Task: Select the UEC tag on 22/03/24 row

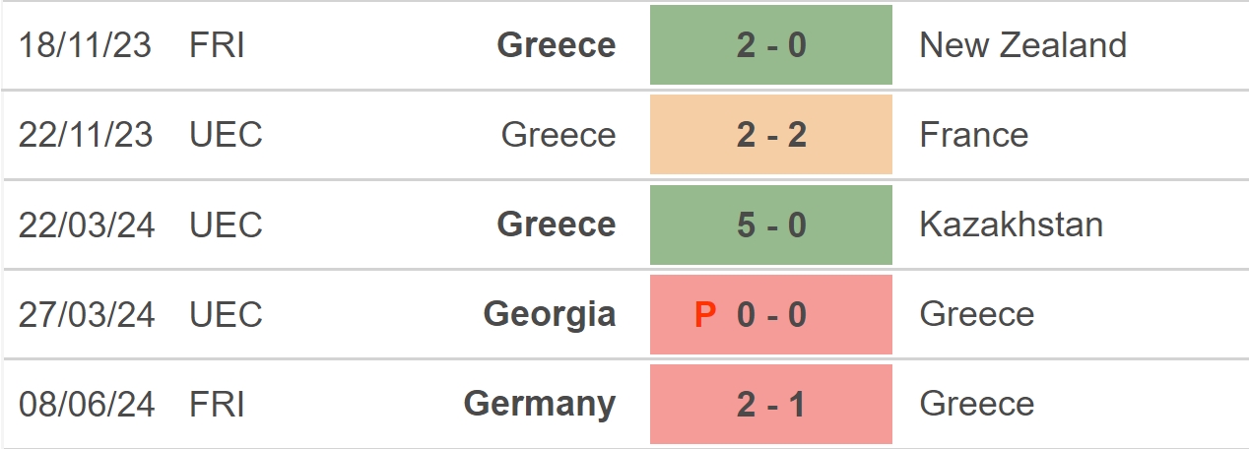Action: click(226, 224)
